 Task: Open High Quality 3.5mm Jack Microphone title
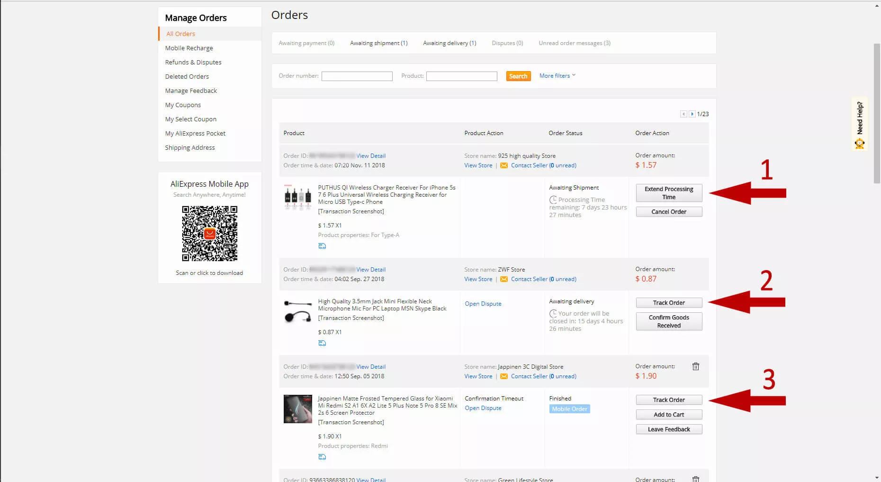(x=382, y=305)
